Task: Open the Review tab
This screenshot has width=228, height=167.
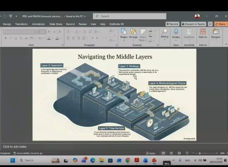Action: point(83,24)
